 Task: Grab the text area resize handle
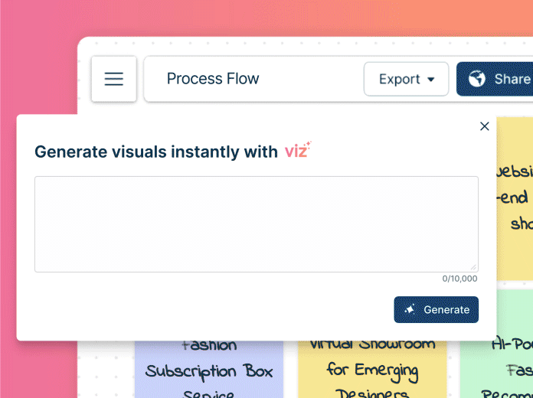tap(474, 267)
